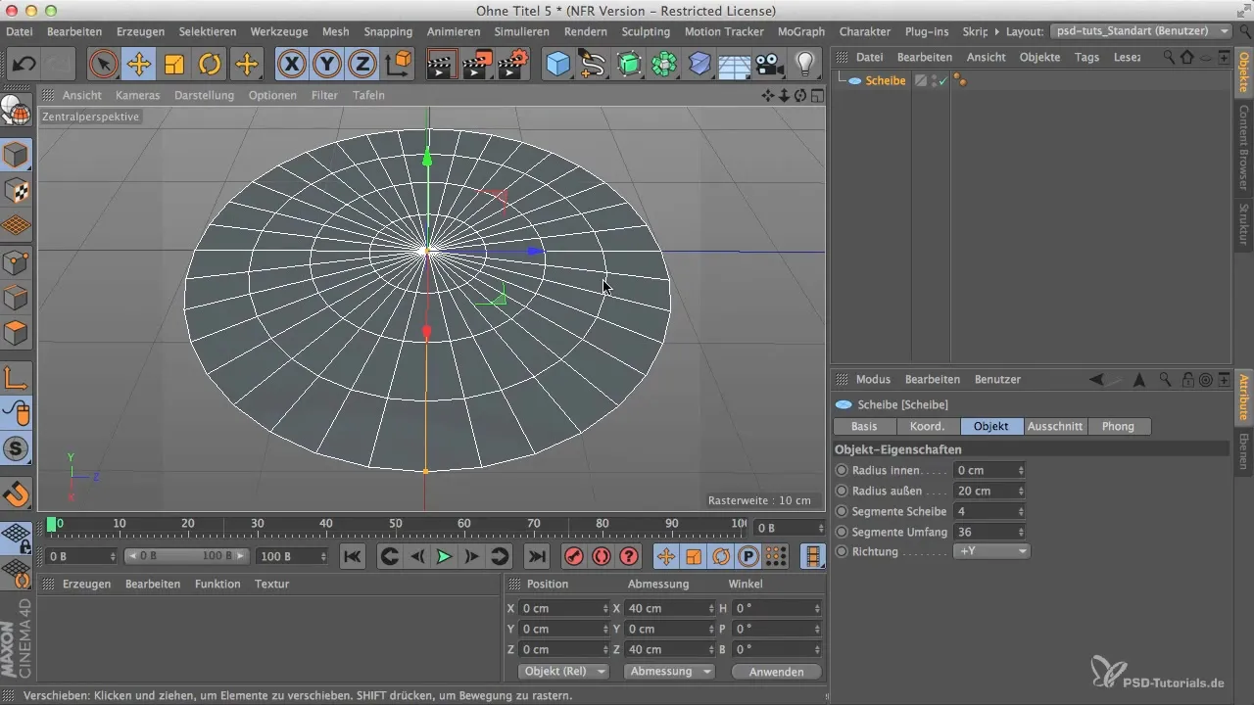Click the Undo arrow icon
1254x705 pixels.
point(24,65)
